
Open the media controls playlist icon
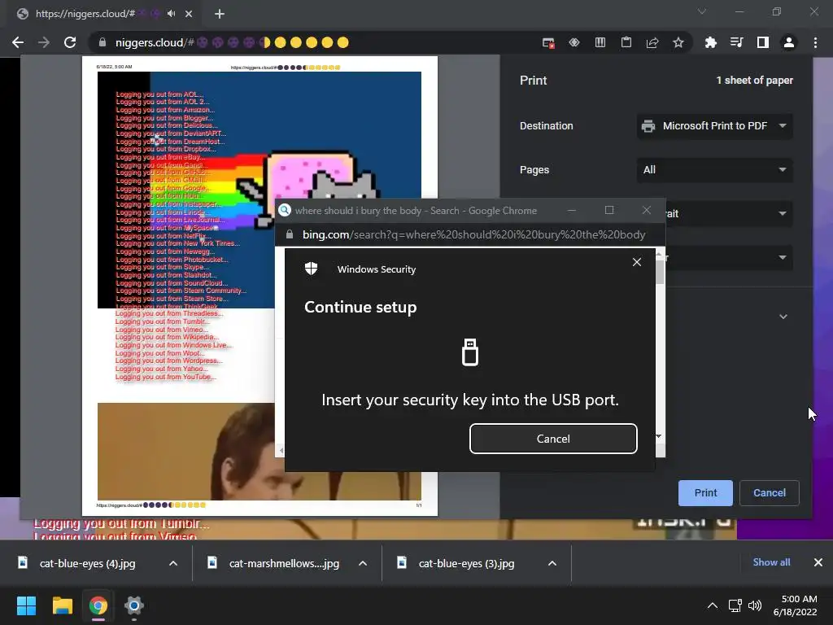pos(736,42)
